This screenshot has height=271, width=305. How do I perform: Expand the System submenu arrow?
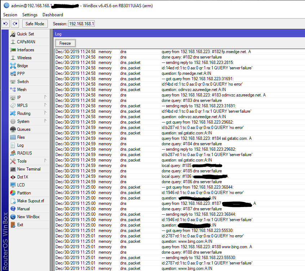[45, 121]
